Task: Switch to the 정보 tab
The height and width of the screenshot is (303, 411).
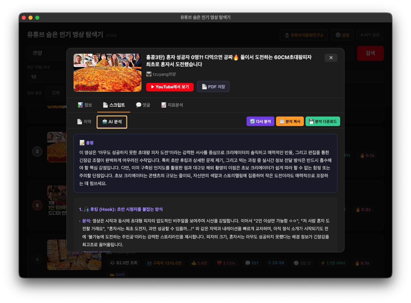Action: click(85, 105)
